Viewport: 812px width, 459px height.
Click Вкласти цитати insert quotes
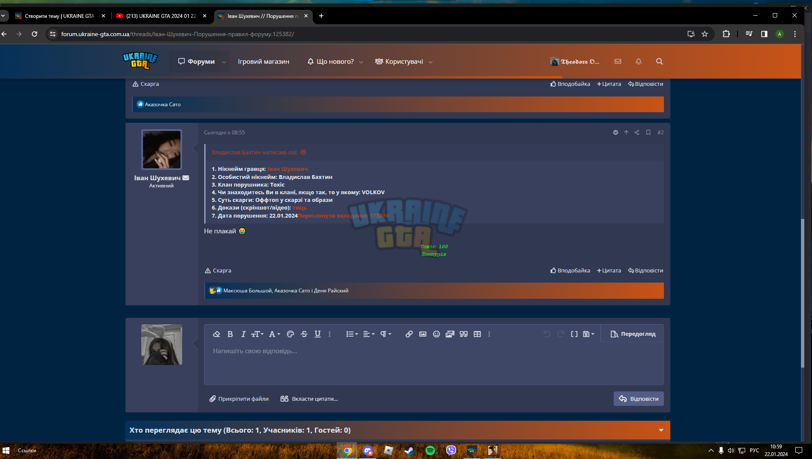309,399
